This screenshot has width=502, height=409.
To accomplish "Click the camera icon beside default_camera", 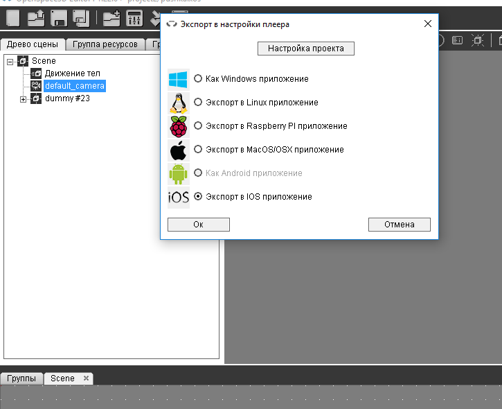I will (x=36, y=86).
